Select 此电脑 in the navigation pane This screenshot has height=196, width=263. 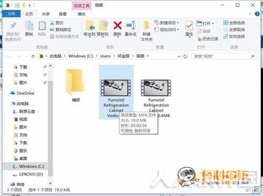[x=19, y=104]
